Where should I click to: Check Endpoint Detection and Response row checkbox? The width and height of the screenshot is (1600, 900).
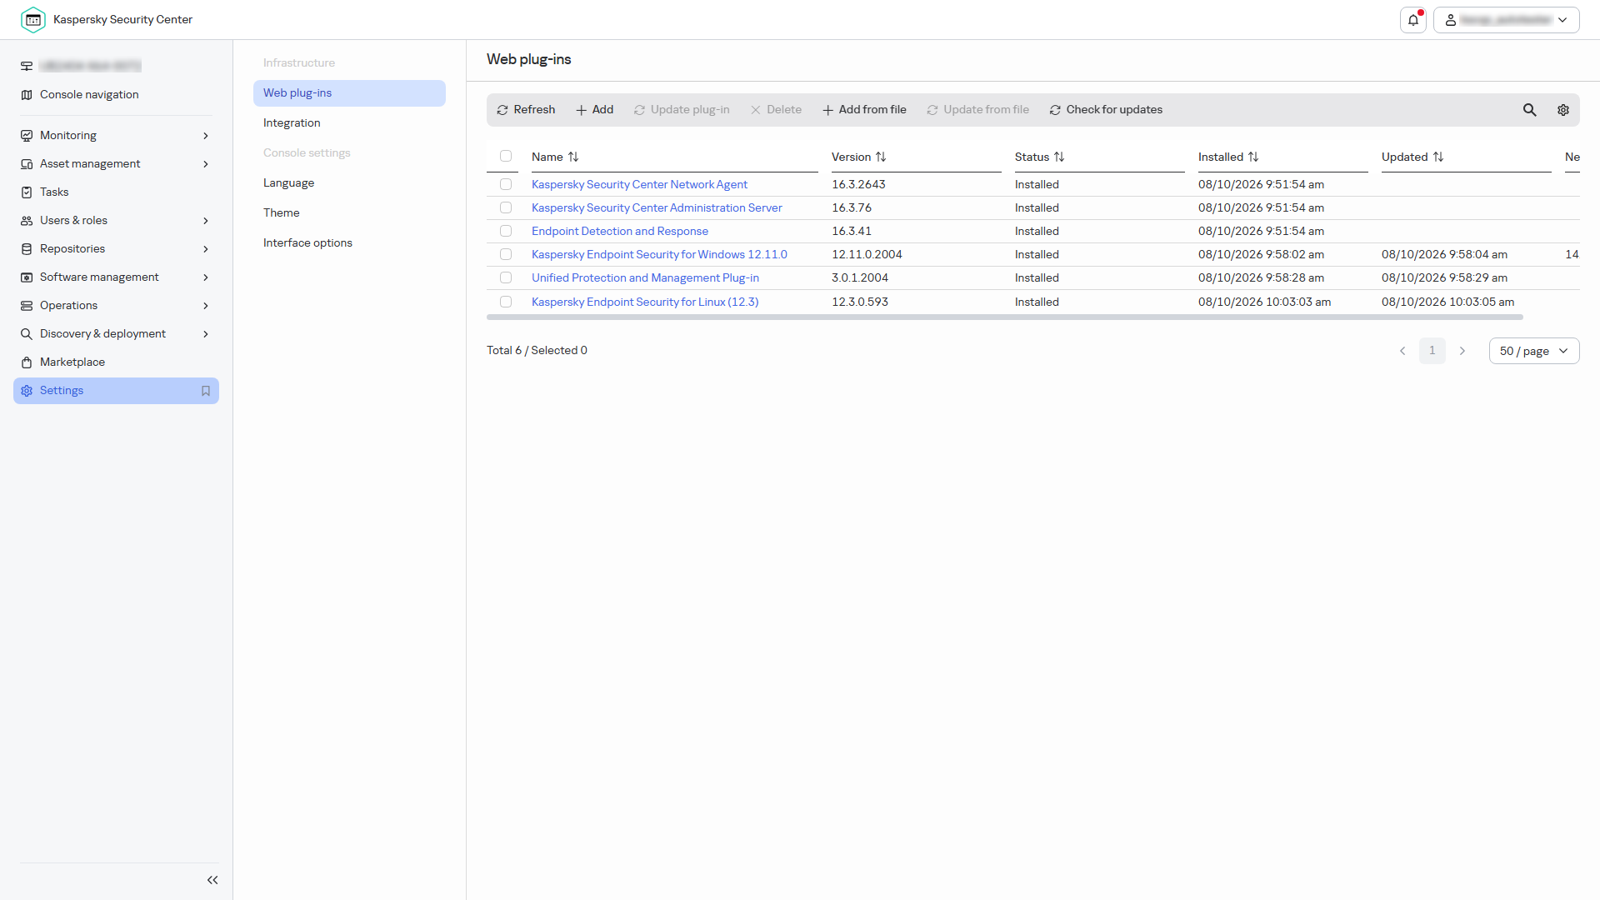506,232
